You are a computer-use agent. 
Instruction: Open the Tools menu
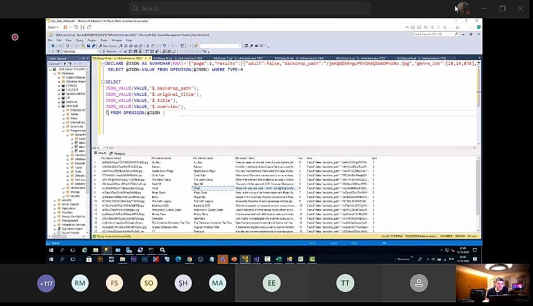[x=104, y=40]
